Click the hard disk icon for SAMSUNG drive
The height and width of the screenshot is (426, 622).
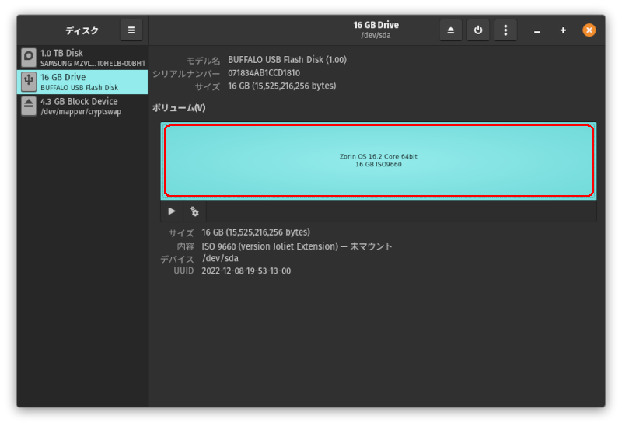pos(29,58)
